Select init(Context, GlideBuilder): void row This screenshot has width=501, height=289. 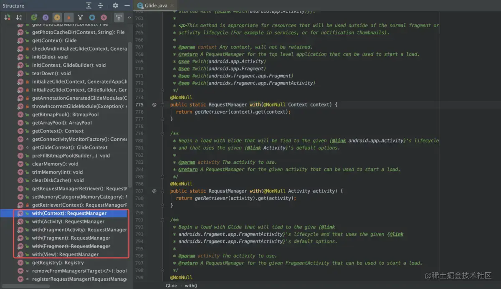point(63,65)
